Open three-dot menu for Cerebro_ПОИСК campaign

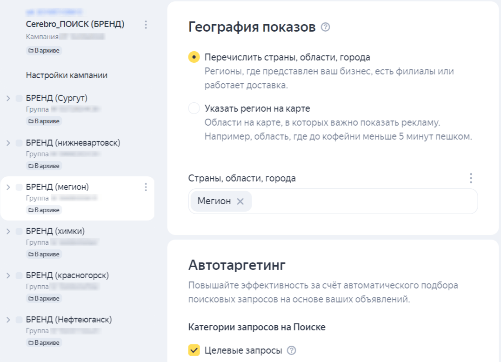pos(146,24)
